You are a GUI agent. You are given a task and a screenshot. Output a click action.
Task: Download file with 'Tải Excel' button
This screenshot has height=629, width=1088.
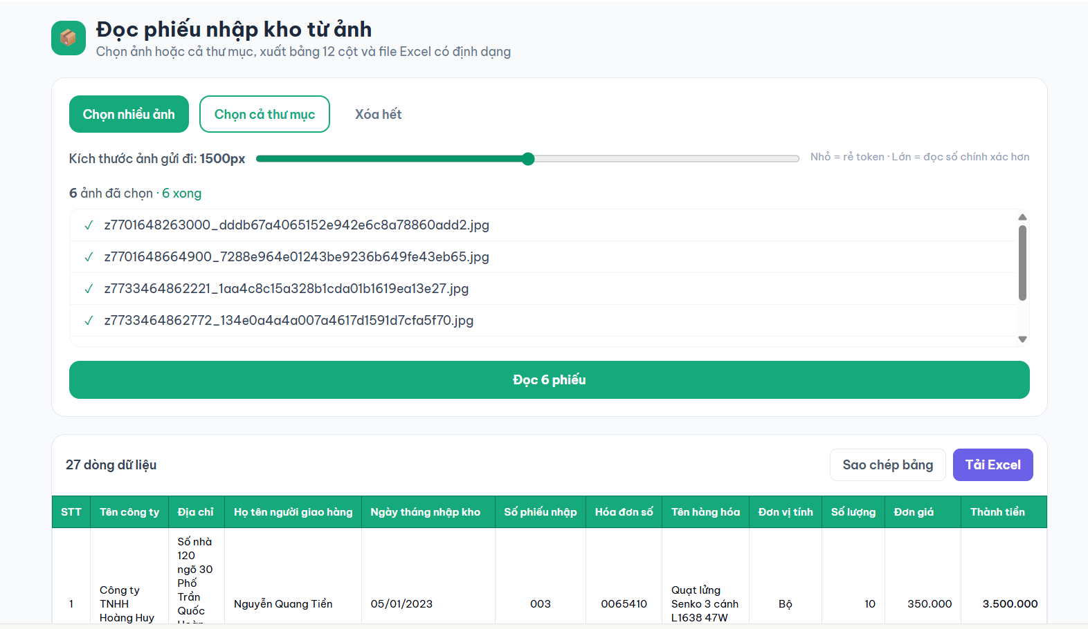click(x=993, y=464)
